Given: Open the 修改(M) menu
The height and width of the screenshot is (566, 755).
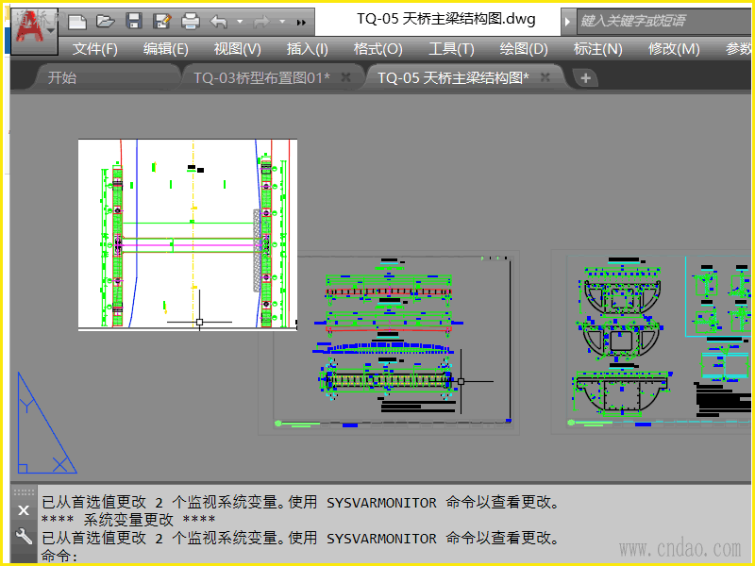Looking at the screenshot, I should click(x=674, y=49).
